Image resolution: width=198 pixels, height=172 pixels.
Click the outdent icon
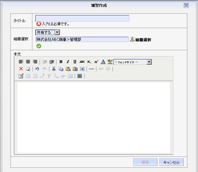coord(44,62)
